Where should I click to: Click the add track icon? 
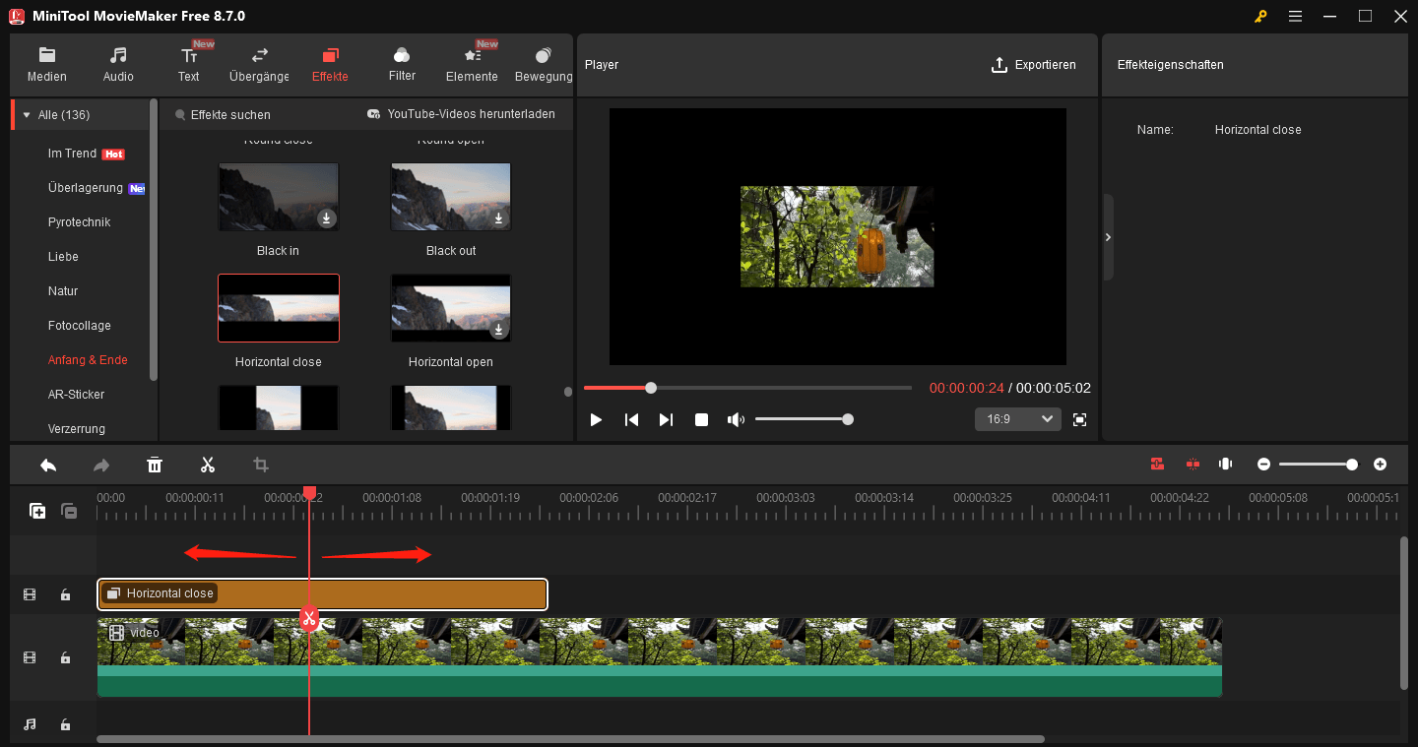pyautogui.click(x=37, y=511)
